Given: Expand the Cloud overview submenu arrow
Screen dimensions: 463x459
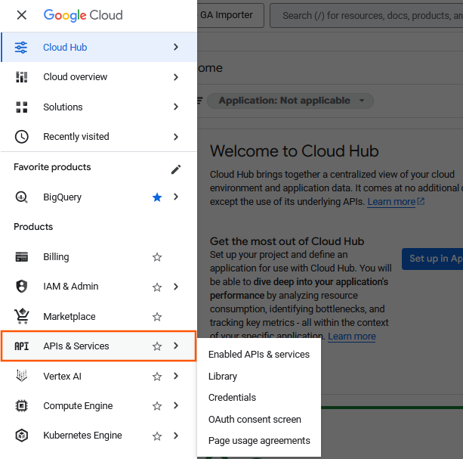Looking at the screenshot, I should [x=176, y=77].
